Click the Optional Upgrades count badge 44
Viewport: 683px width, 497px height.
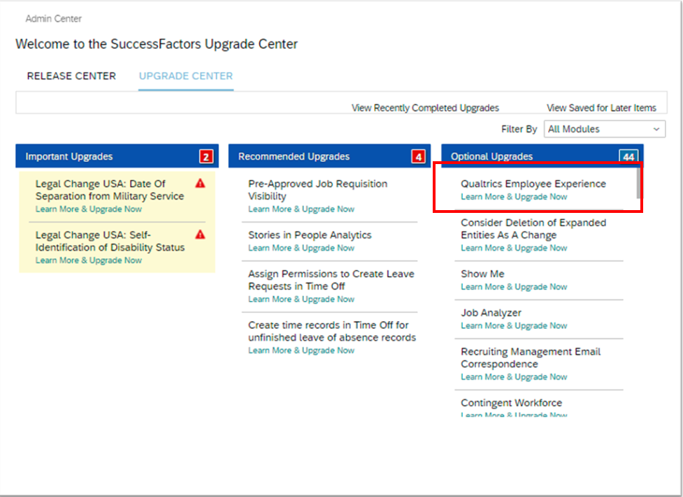pos(628,156)
